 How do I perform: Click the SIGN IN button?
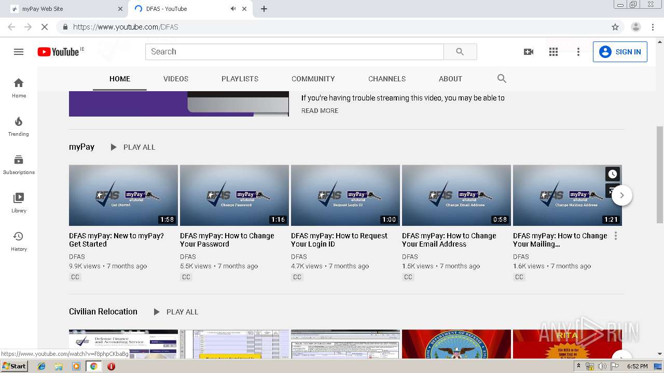point(620,52)
